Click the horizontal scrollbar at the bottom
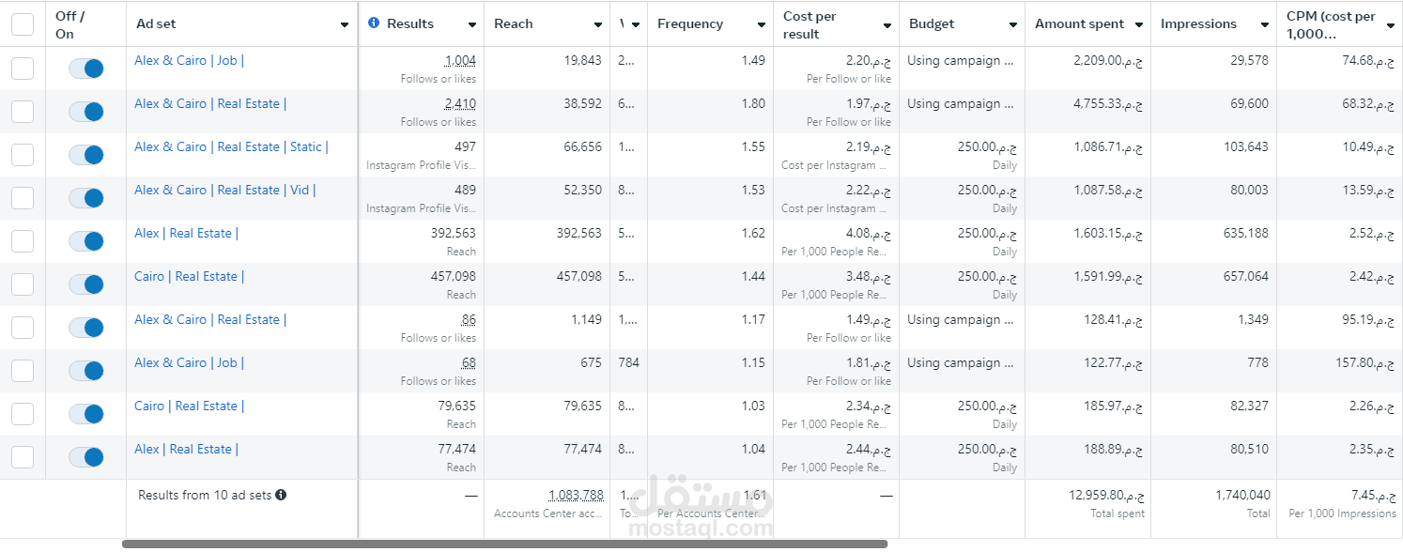 tap(504, 544)
